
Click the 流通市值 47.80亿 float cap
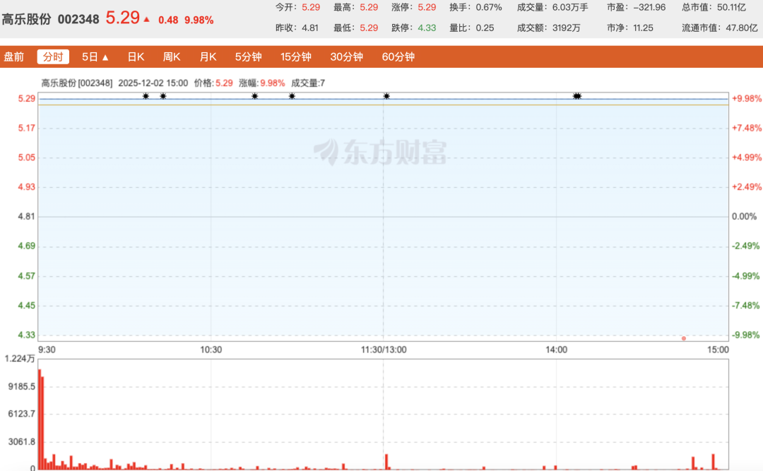[x=742, y=28]
